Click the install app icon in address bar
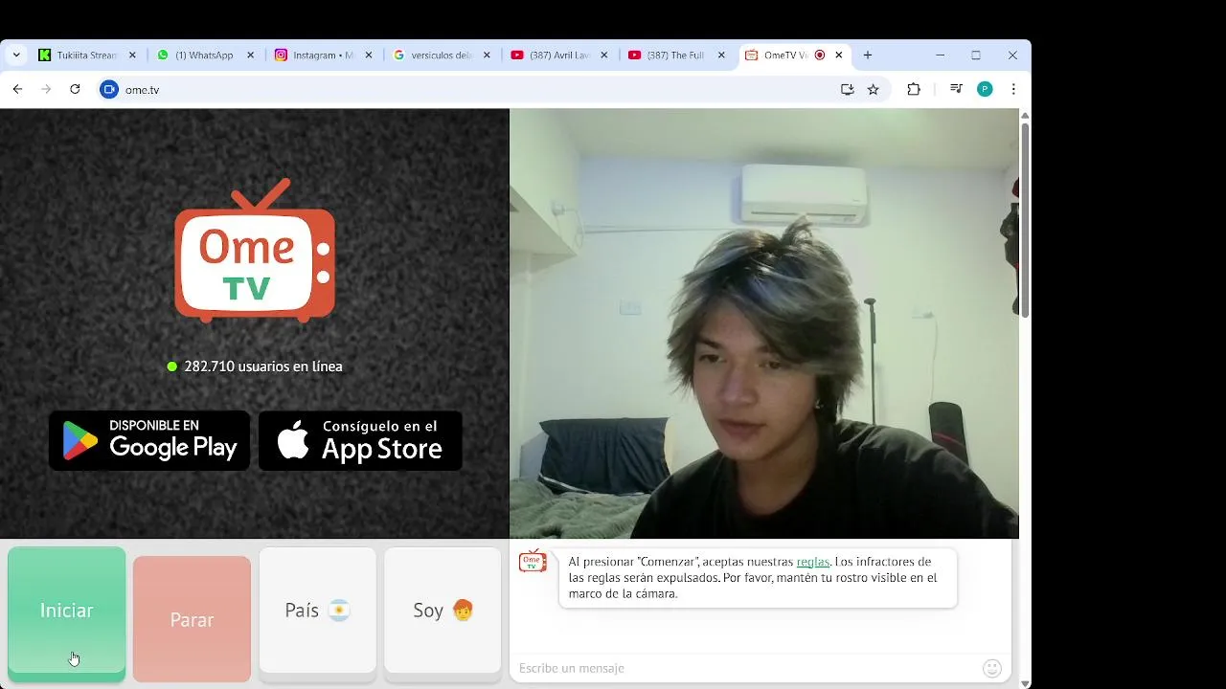Viewport: 1226px width, 689px height. tap(847, 89)
